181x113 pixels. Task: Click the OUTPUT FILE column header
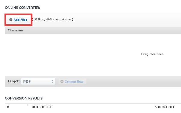pyautogui.click(x=42, y=107)
